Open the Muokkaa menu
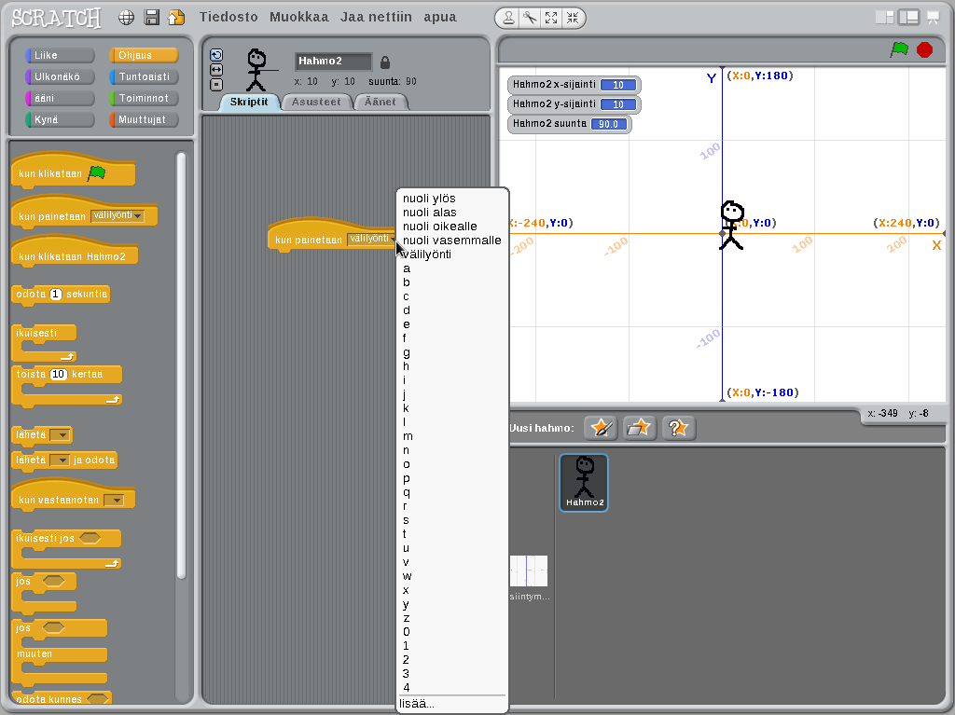The width and height of the screenshot is (955, 715). 299,17
